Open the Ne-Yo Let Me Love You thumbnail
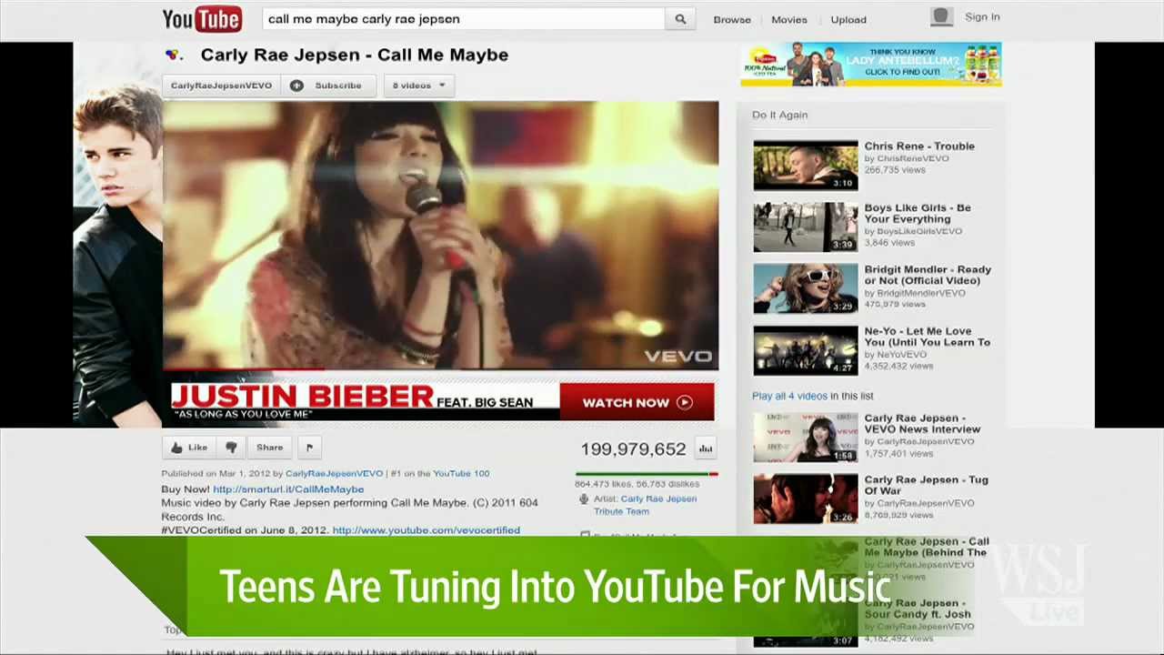This screenshot has height=655, width=1164. point(806,350)
